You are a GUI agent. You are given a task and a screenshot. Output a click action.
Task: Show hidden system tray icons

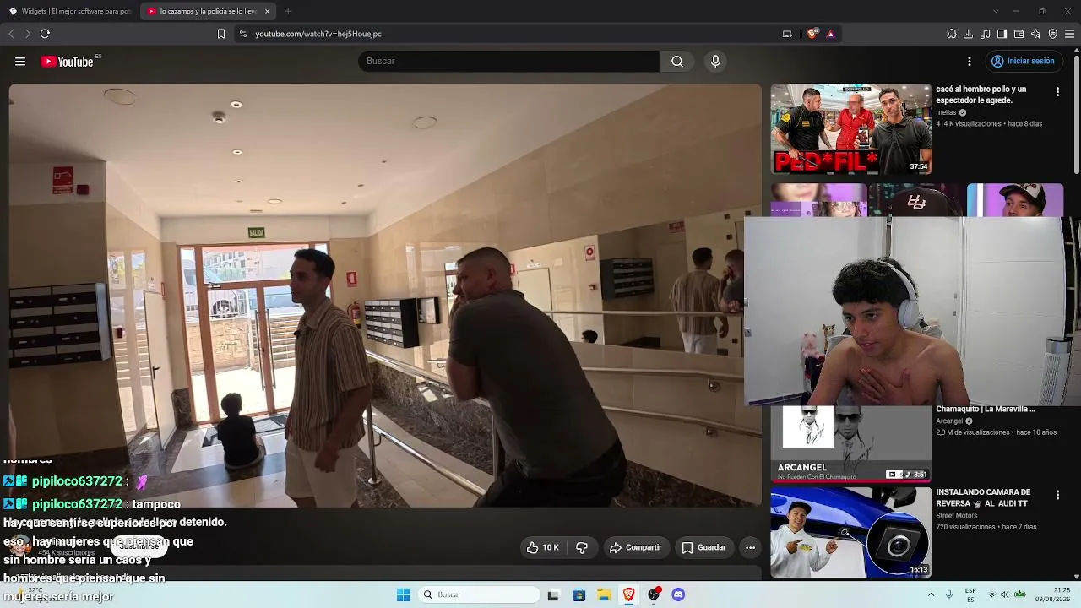click(931, 594)
